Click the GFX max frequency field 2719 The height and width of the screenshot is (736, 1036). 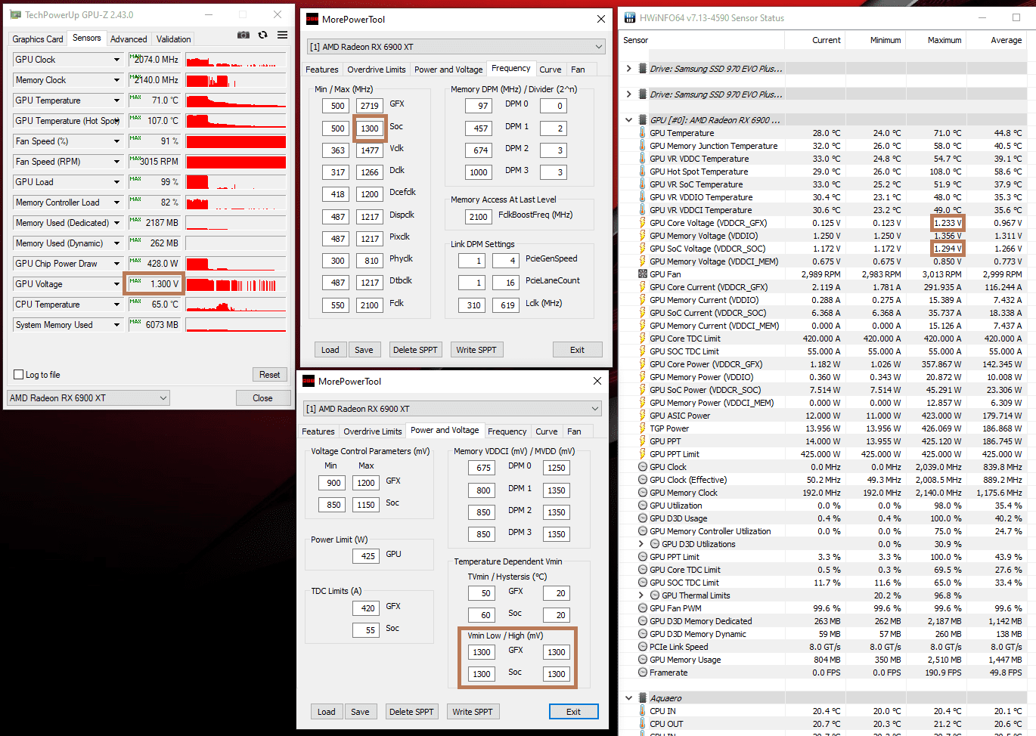point(370,106)
